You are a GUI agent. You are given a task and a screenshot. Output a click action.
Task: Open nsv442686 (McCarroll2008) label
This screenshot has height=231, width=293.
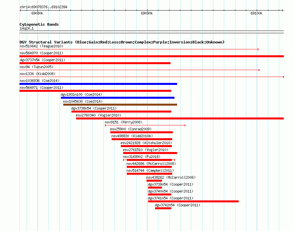tap(151, 164)
